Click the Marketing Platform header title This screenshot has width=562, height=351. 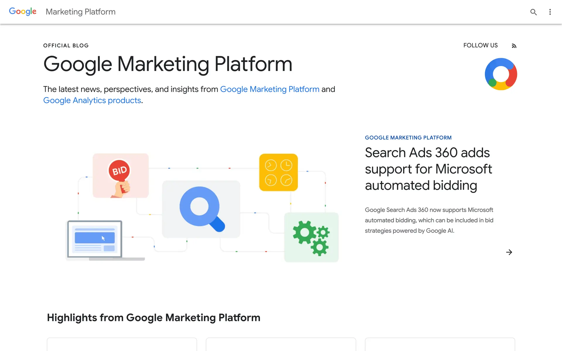tap(80, 12)
